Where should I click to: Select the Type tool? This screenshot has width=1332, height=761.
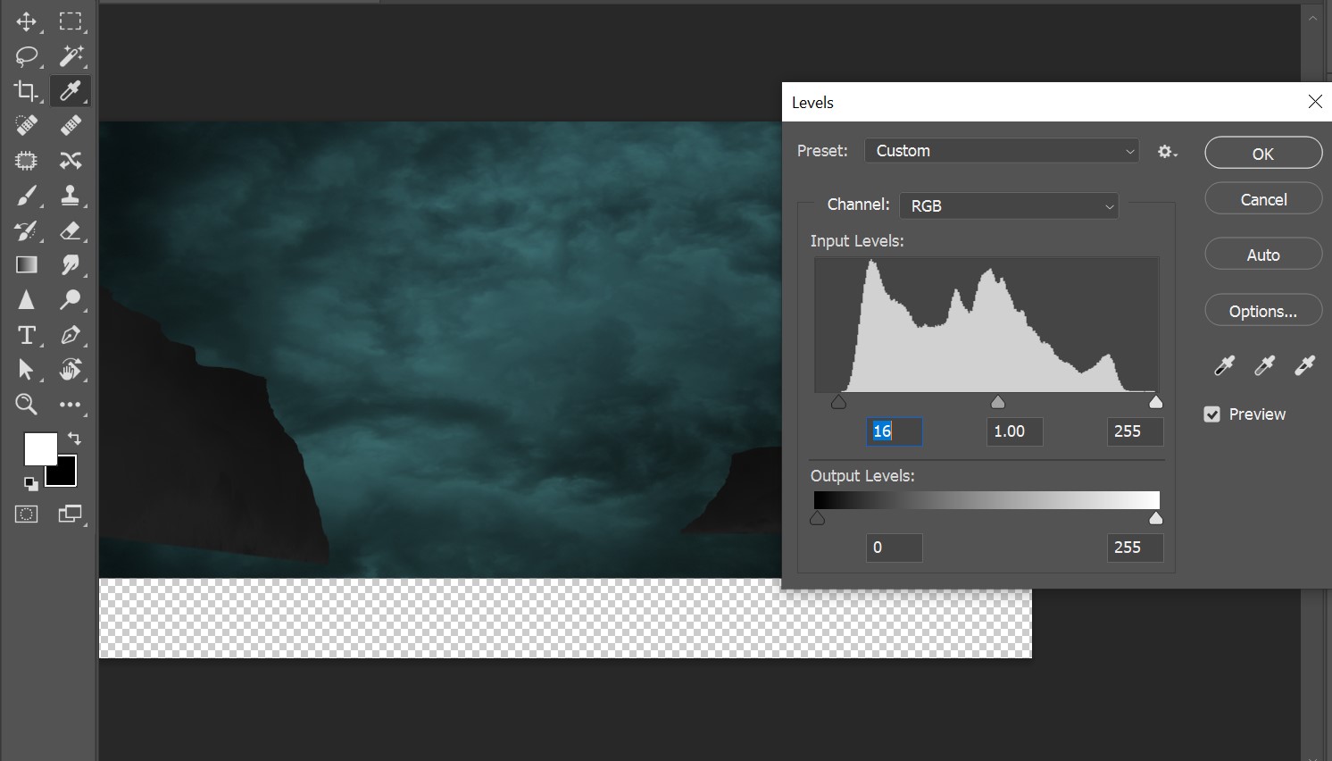click(x=27, y=335)
